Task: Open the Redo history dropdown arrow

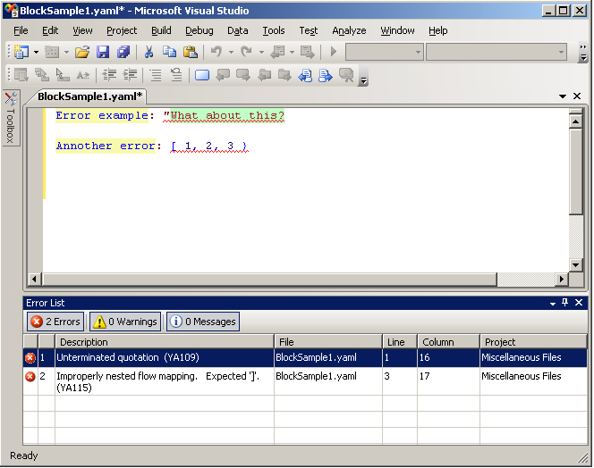Action: click(x=261, y=52)
